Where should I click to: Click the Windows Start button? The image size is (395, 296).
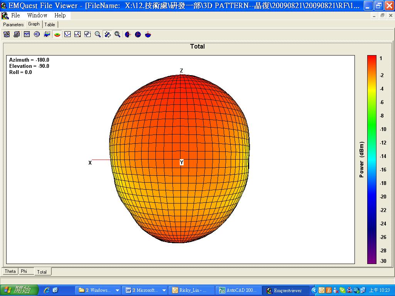click(19, 290)
